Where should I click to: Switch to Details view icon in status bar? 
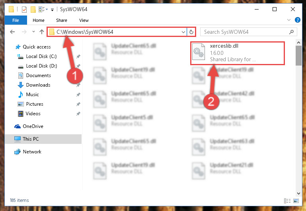[287, 201]
